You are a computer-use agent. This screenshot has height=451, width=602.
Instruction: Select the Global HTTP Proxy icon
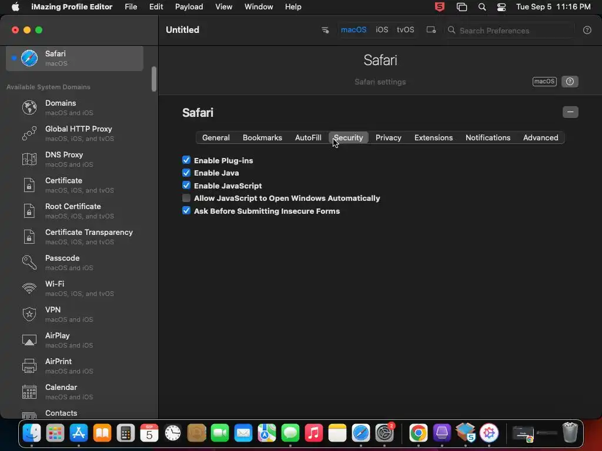tap(29, 133)
